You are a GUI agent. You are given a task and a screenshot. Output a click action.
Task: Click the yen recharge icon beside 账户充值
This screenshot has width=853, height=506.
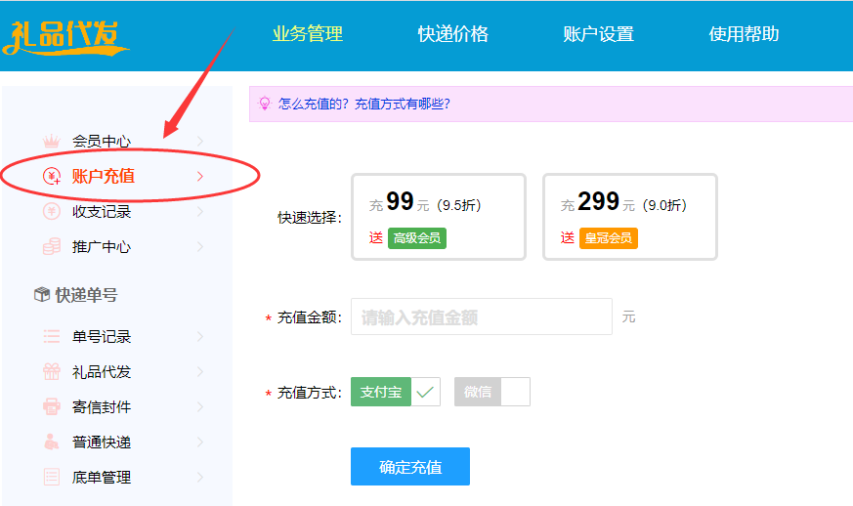[52, 177]
